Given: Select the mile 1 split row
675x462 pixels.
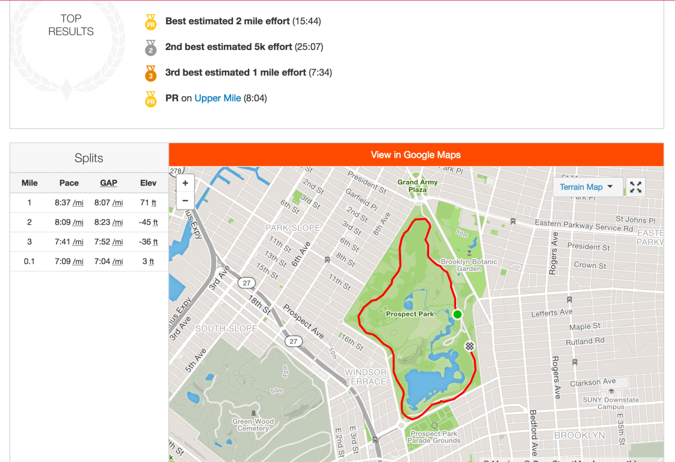Looking at the screenshot, I should (89, 202).
